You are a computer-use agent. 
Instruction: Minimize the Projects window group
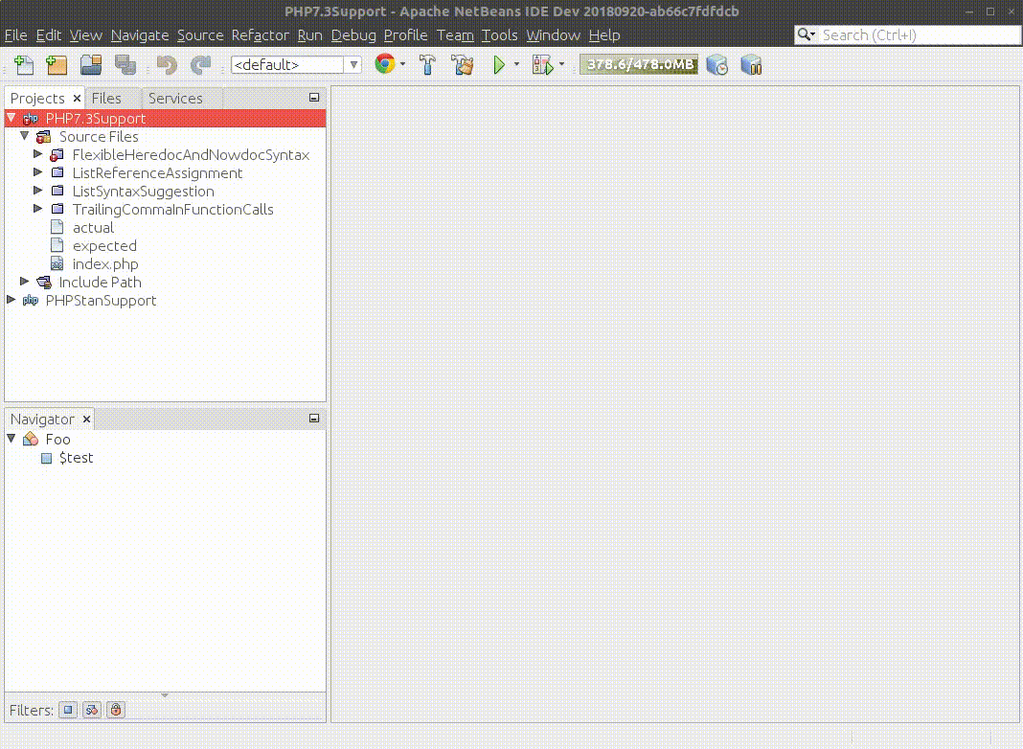314,97
